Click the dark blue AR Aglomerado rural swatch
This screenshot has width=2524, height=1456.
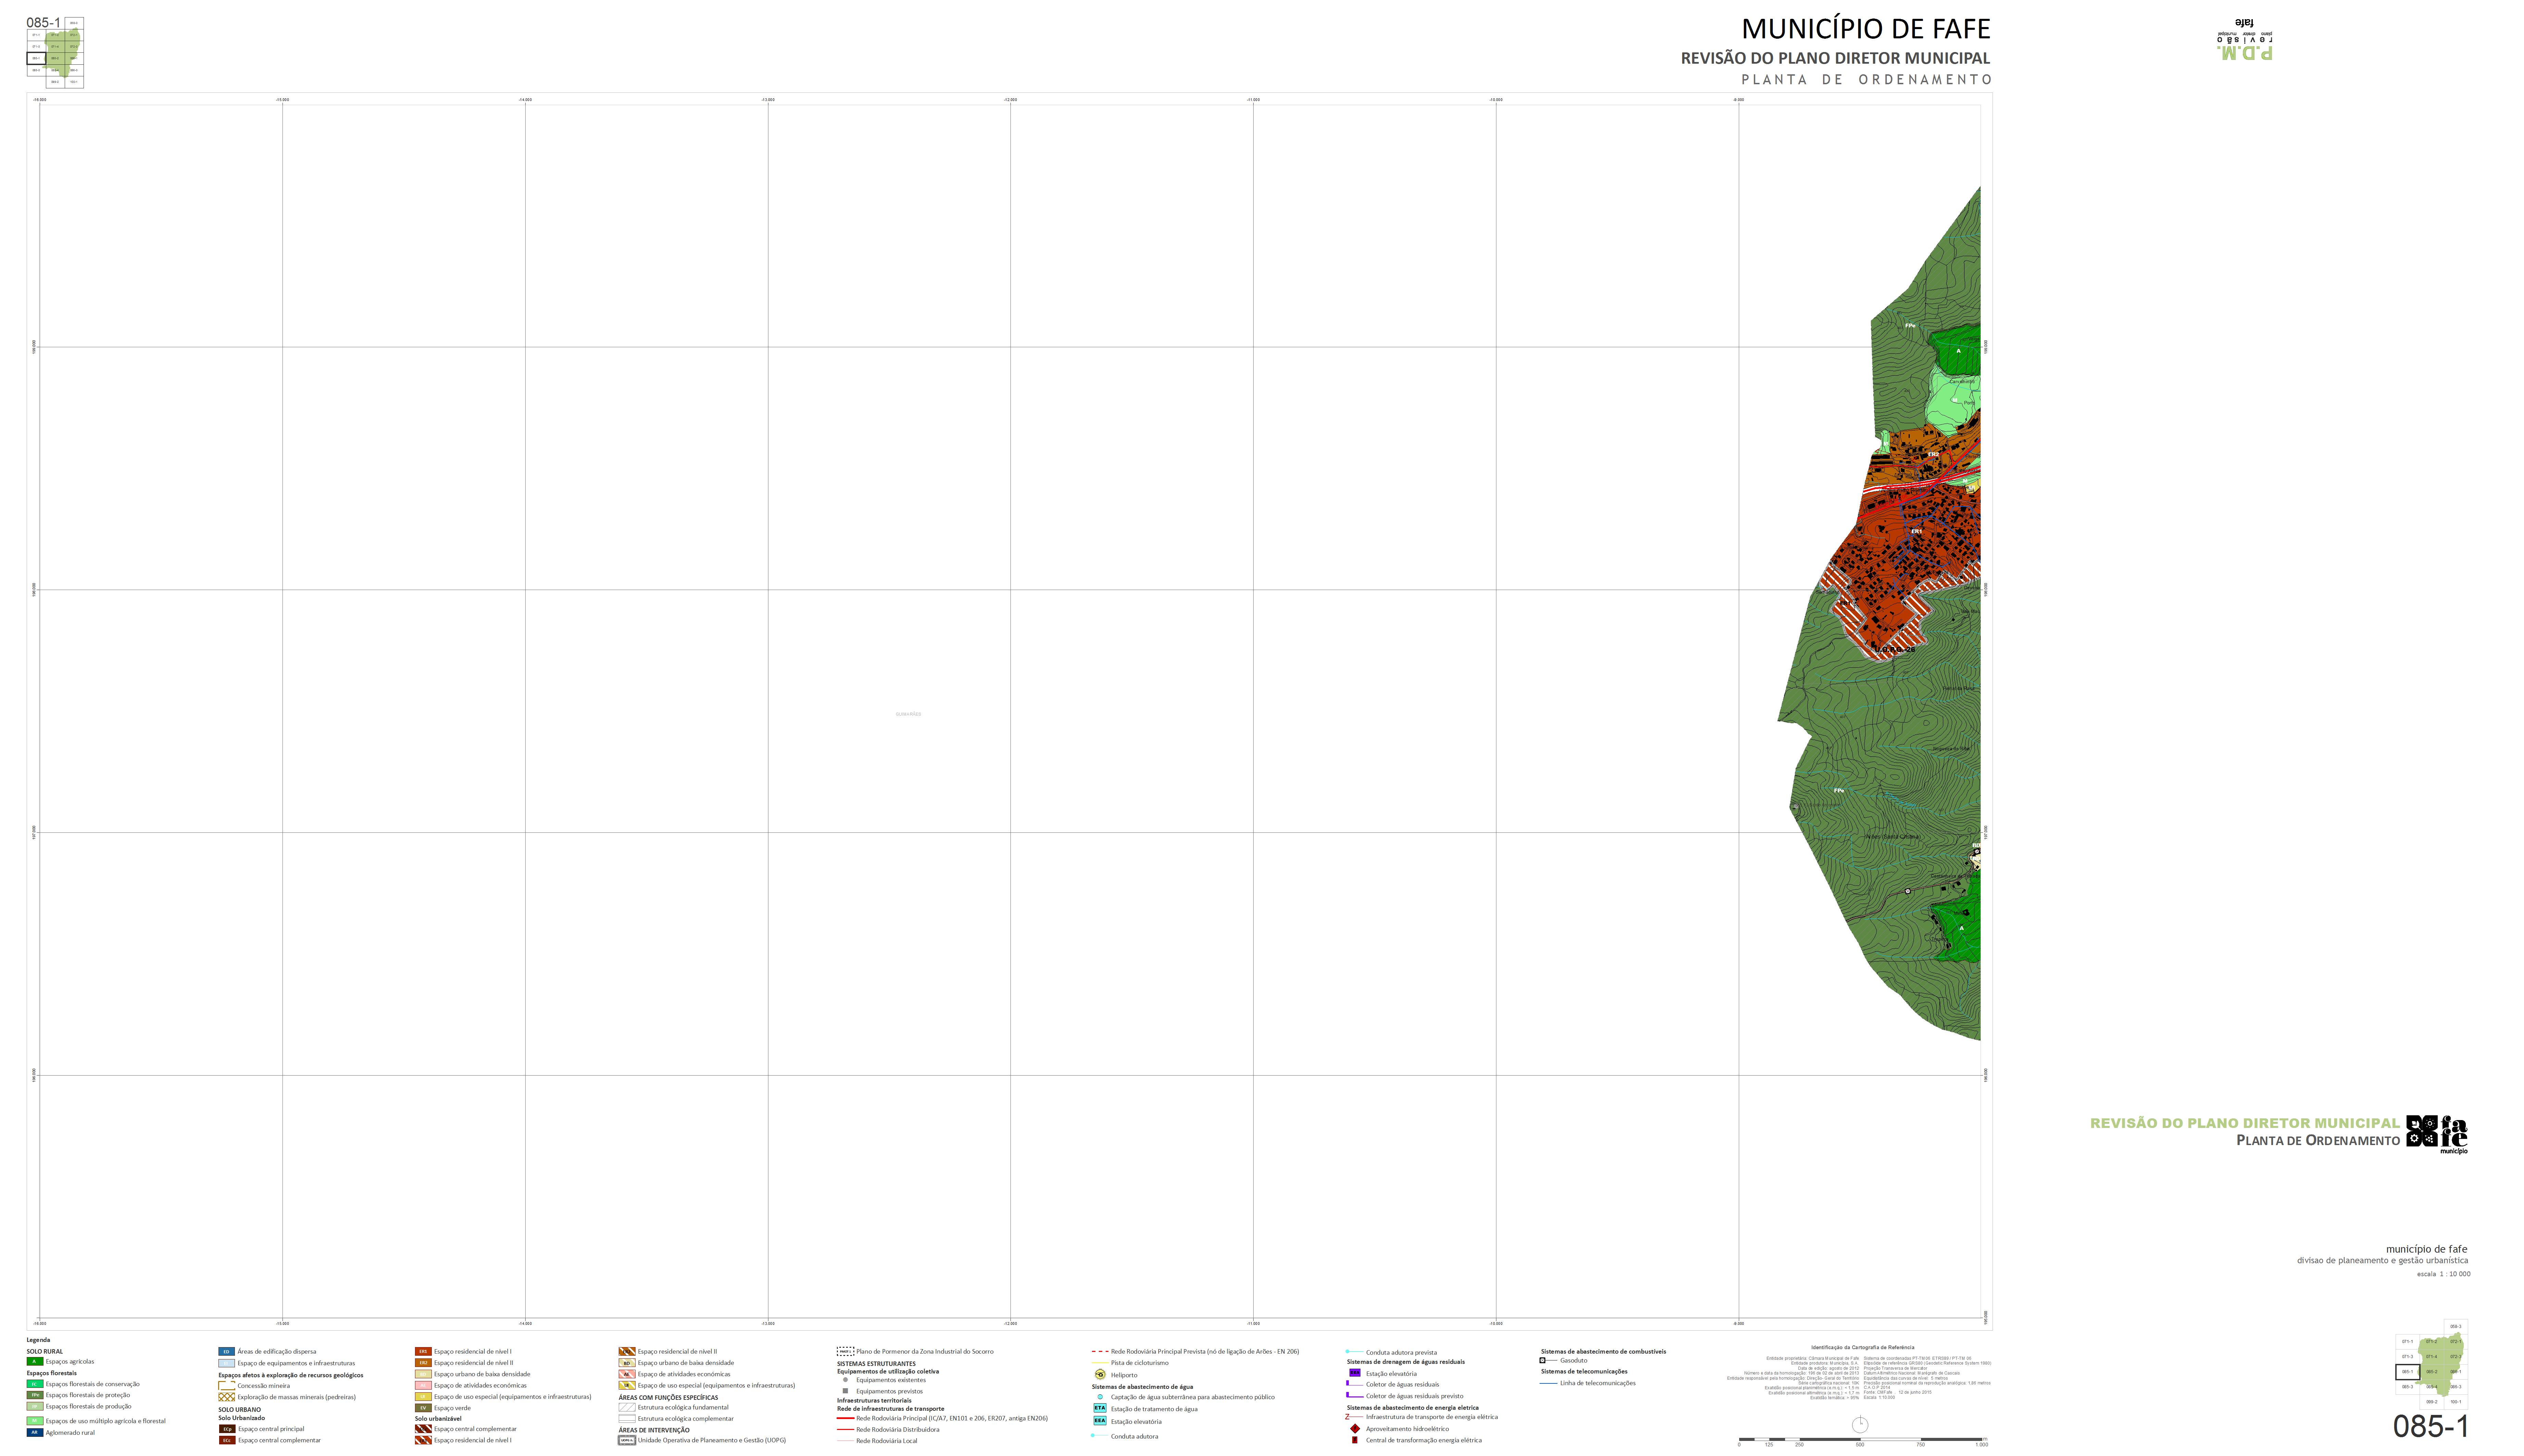tap(35, 1432)
